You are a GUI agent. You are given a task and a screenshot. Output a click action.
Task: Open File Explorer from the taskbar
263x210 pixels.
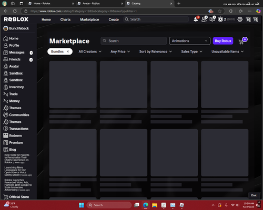pyautogui.click(x=155, y=205)
